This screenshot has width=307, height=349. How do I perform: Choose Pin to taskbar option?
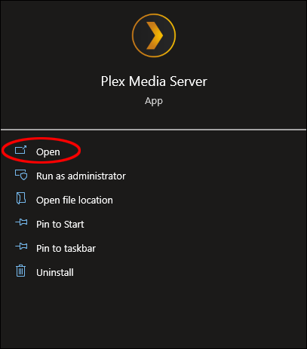(66, 248)
